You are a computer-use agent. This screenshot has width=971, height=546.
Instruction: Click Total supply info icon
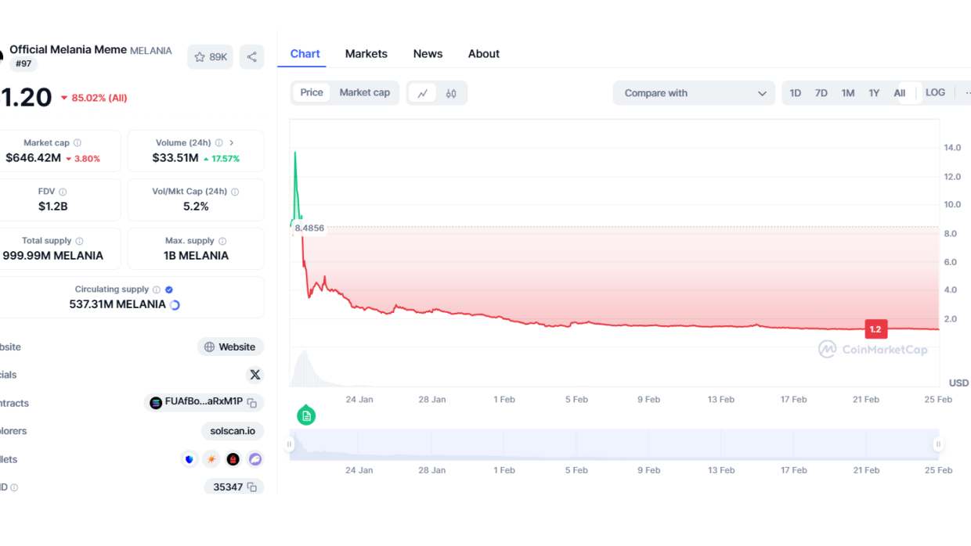click(x=79, y=241)
